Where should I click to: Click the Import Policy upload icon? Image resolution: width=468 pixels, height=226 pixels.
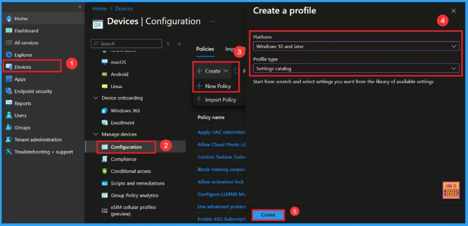(199, 100)
